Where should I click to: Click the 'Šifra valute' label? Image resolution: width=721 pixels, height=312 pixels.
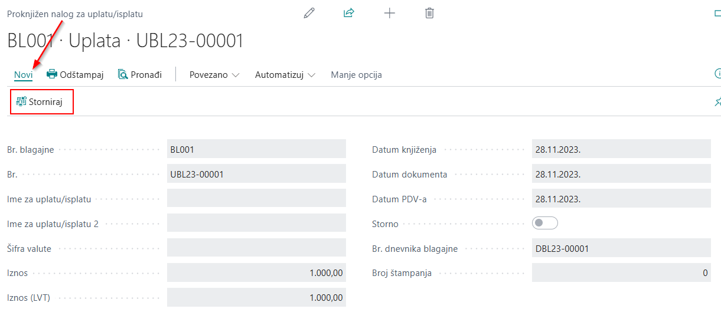[x=29, y=249]
